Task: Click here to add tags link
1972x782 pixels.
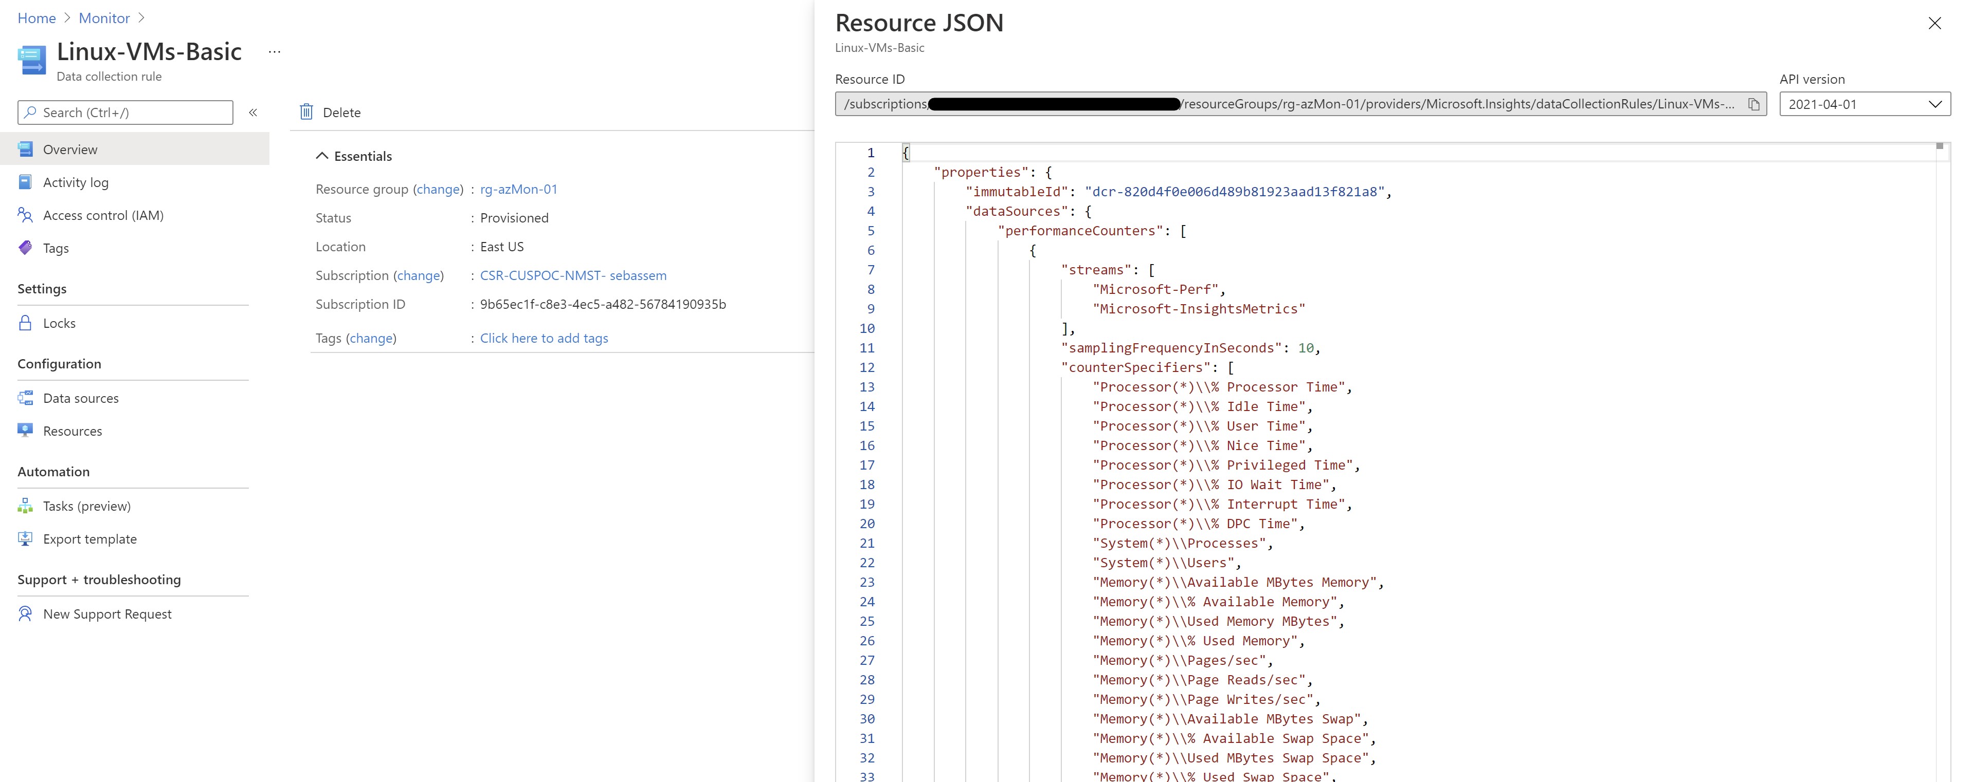Action: pyautogui.click(x=544, y=338)
